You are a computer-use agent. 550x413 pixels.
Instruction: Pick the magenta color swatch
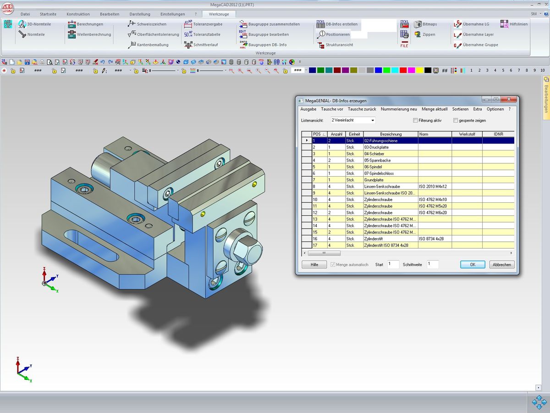coord(411,70)
